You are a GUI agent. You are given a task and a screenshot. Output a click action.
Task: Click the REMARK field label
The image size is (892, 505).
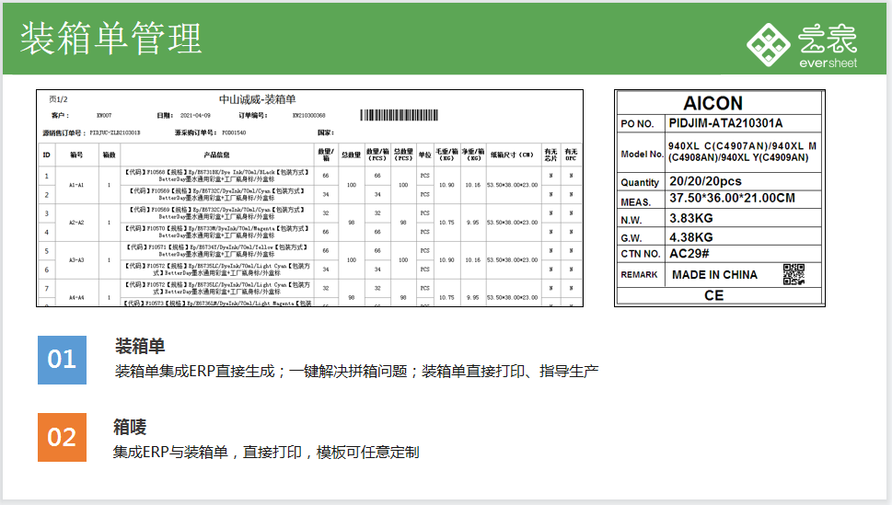tap(639, 275)
